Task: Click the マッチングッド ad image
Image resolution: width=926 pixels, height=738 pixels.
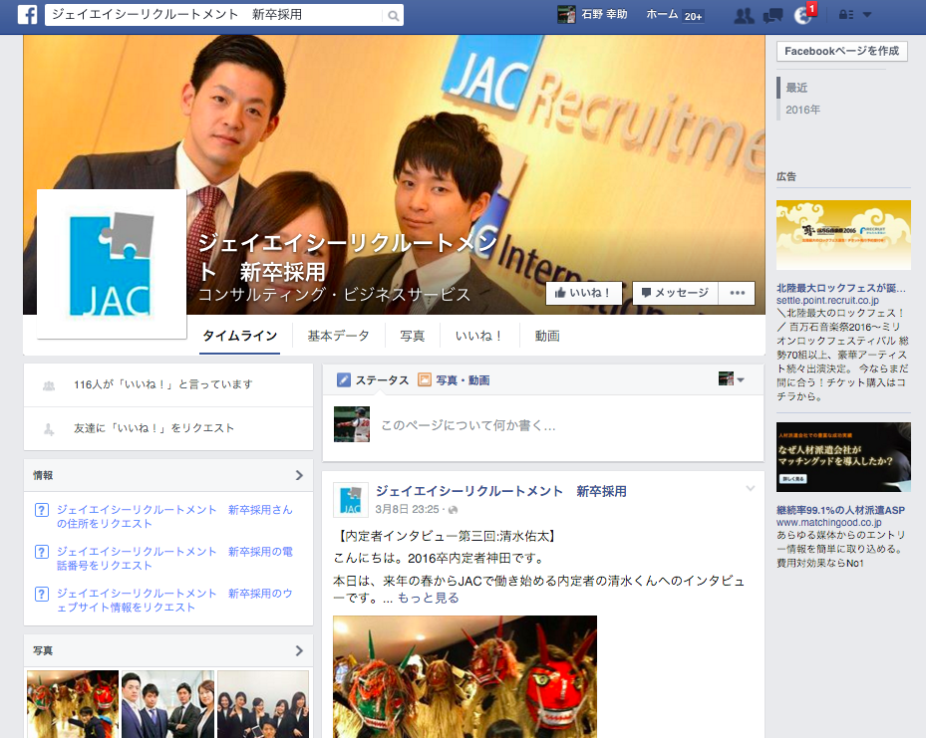Action: coord(843,456)
